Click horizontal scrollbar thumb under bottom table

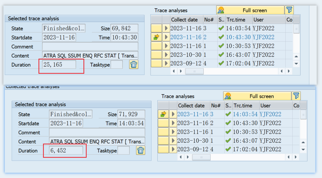click(x=202, y=157)
